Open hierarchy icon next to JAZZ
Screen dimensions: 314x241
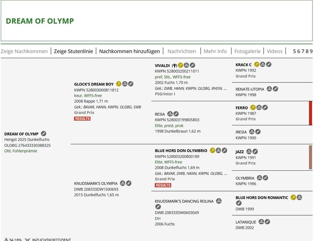click(249, 151)
